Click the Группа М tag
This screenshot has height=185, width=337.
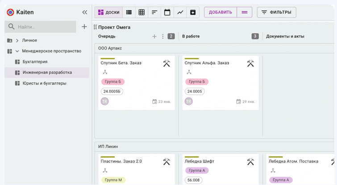pos(113,180)
